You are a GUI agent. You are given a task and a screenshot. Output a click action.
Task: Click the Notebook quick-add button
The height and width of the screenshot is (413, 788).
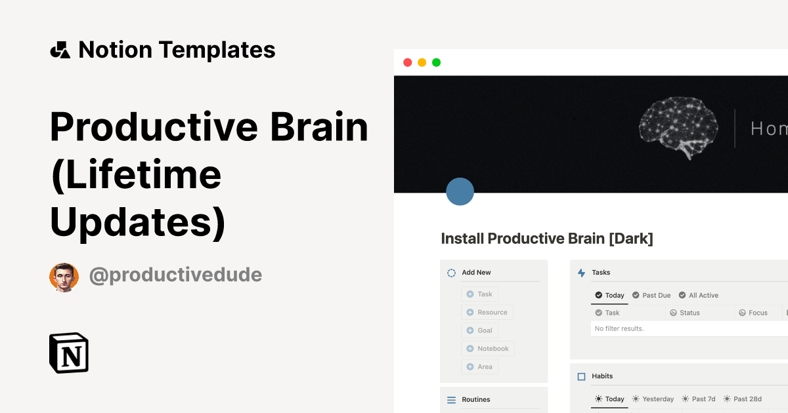click(487, 348)
